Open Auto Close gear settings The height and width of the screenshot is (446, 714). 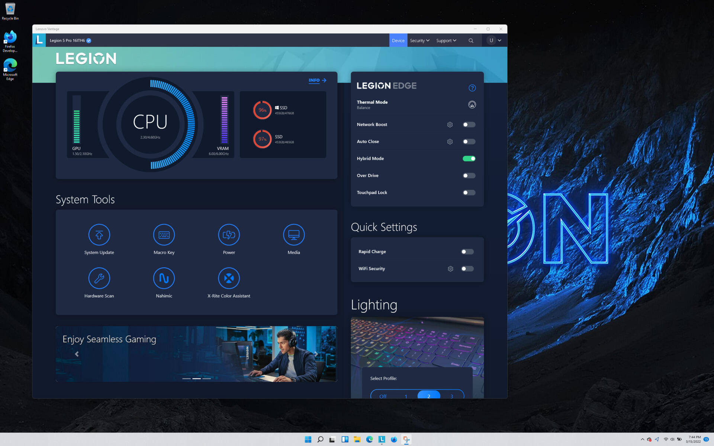(450, 142)
